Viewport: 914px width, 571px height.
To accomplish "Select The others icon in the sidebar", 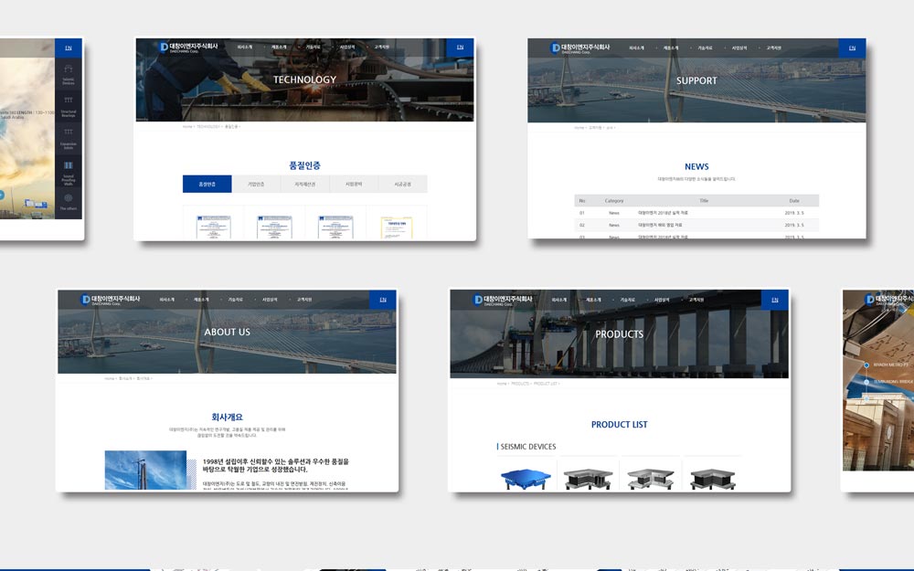I will (69, 202).
